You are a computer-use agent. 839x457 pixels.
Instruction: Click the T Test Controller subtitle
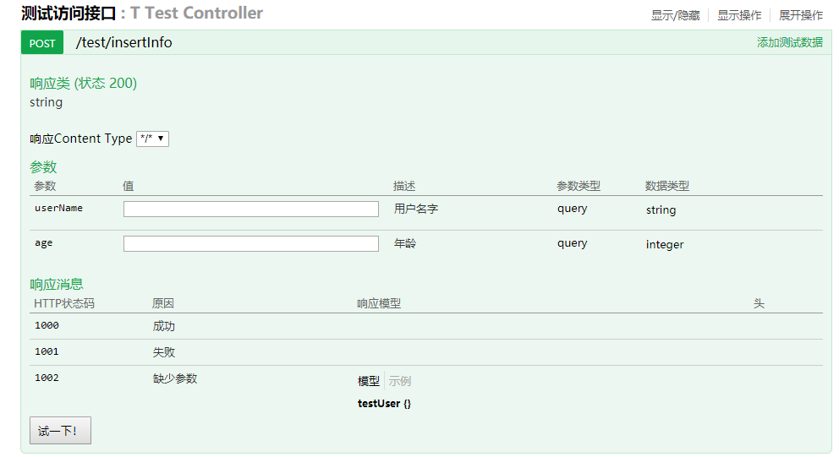[x=196, y=14]
